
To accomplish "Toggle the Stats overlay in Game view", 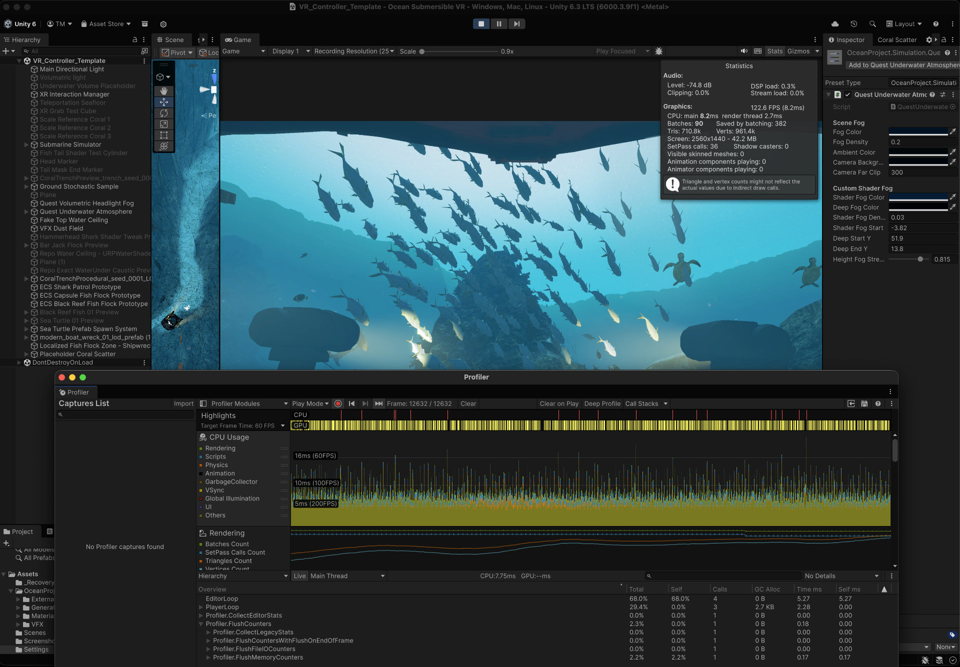I will pos(774,51).
